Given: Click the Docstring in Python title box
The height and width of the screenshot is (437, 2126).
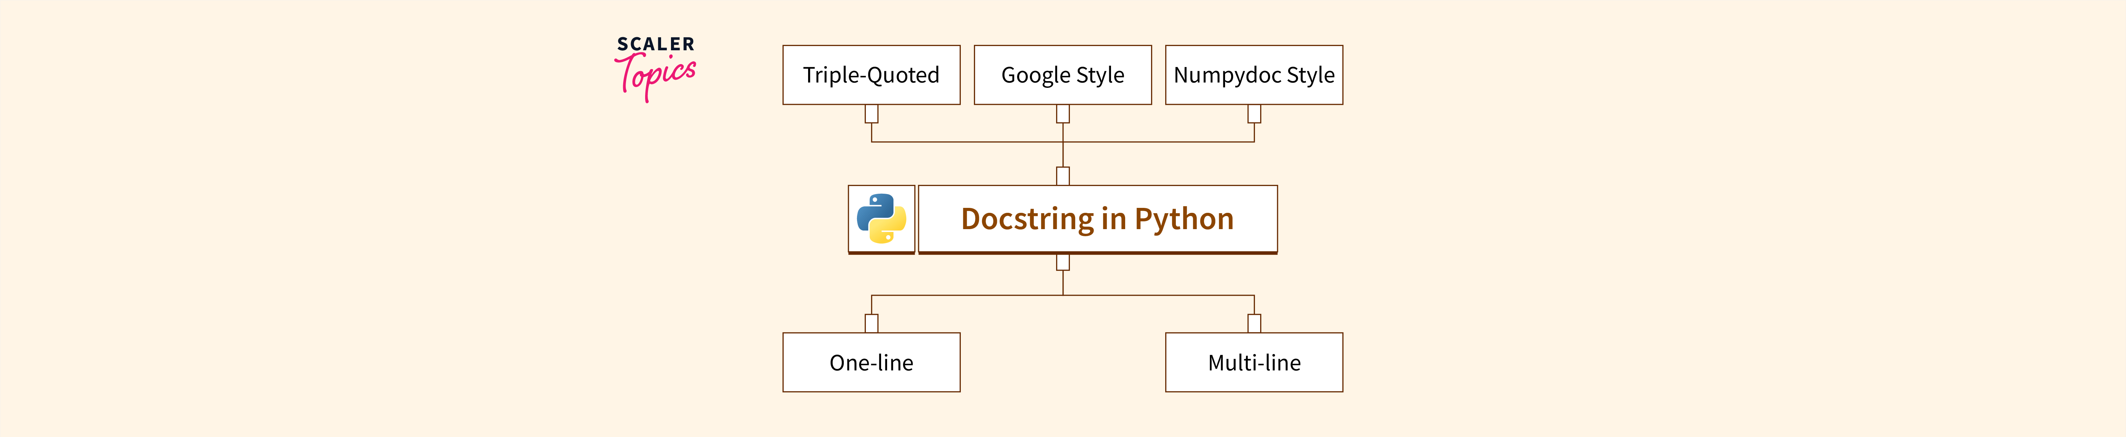Looking at the screenshot, I should point(1097,218).
